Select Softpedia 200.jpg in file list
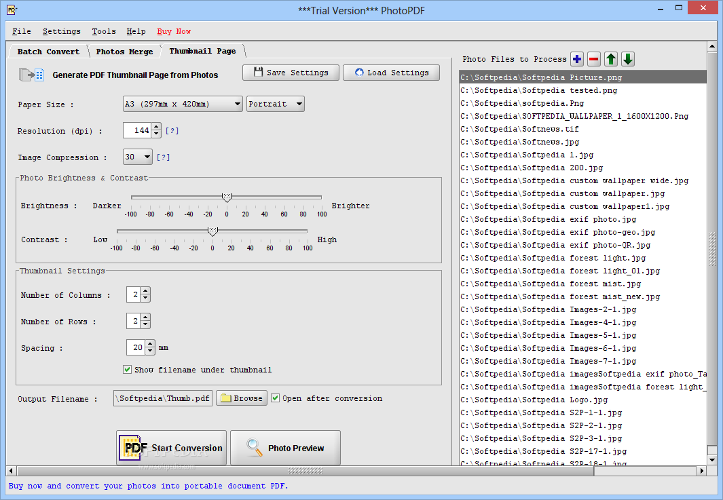Image resolution: width=723 pixels, height=500 pixels. tap(583, 168)
